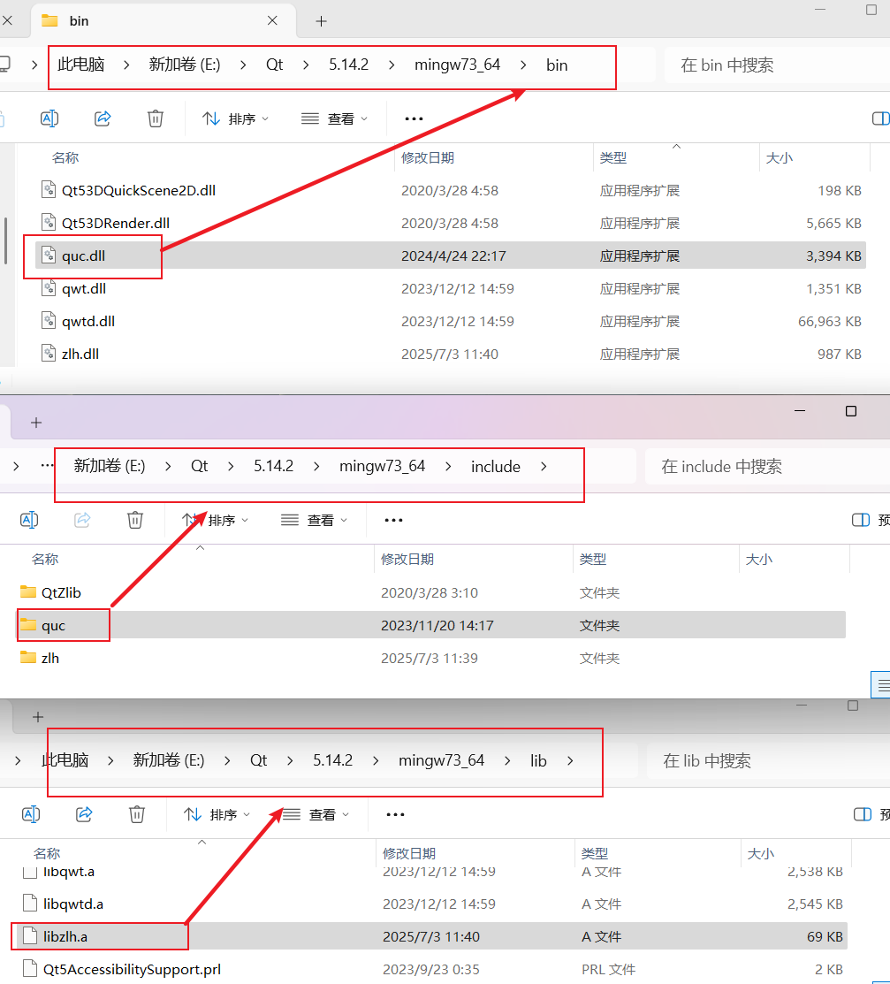Click the rename icon in bin window toolbar
Screen dimensions: 890x984
[x=49, y=118]
